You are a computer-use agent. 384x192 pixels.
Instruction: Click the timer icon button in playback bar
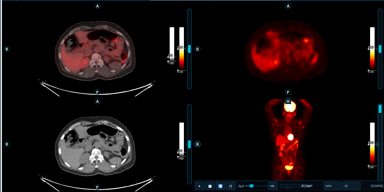coord(231,186)
